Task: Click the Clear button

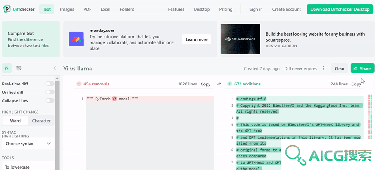Action: point(339,68)
